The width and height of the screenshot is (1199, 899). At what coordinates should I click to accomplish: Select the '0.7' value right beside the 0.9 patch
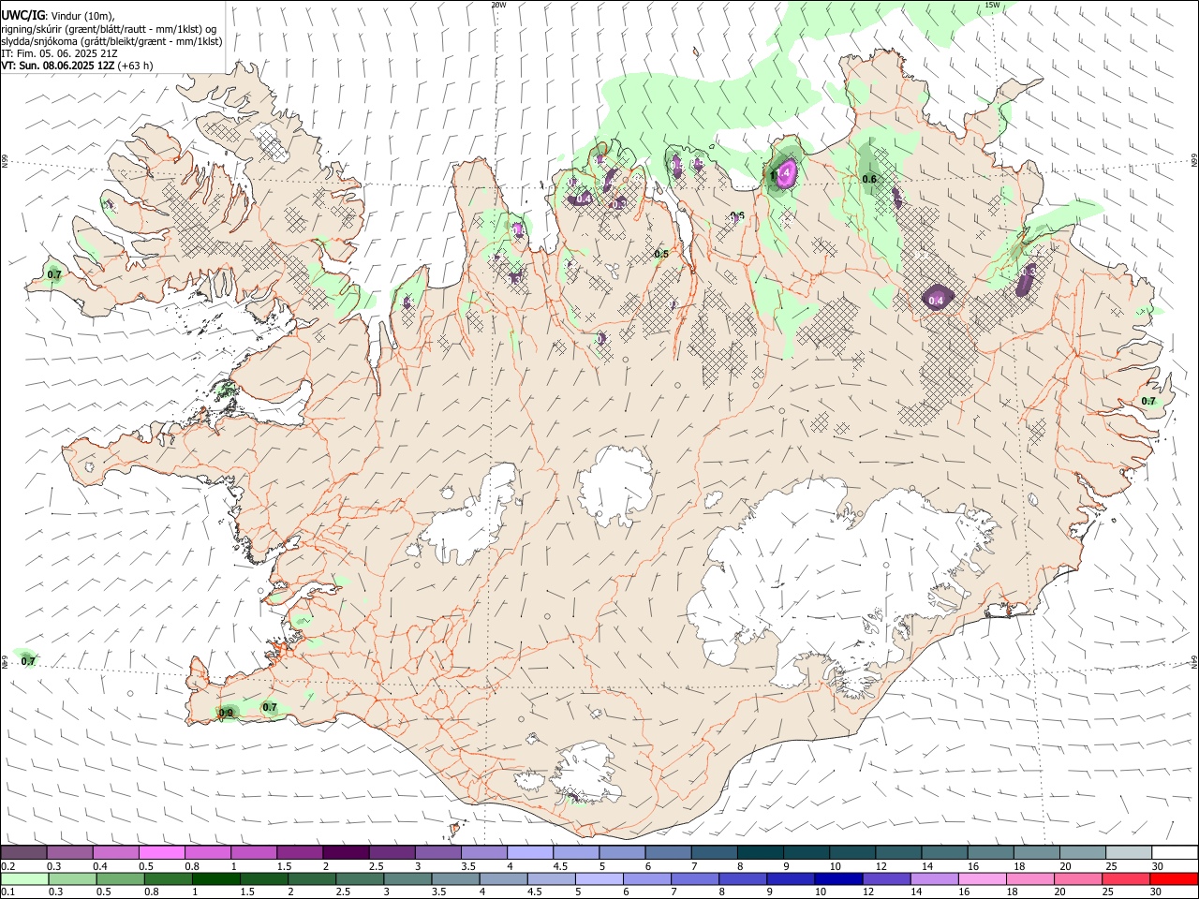click(x=270, y=707)
